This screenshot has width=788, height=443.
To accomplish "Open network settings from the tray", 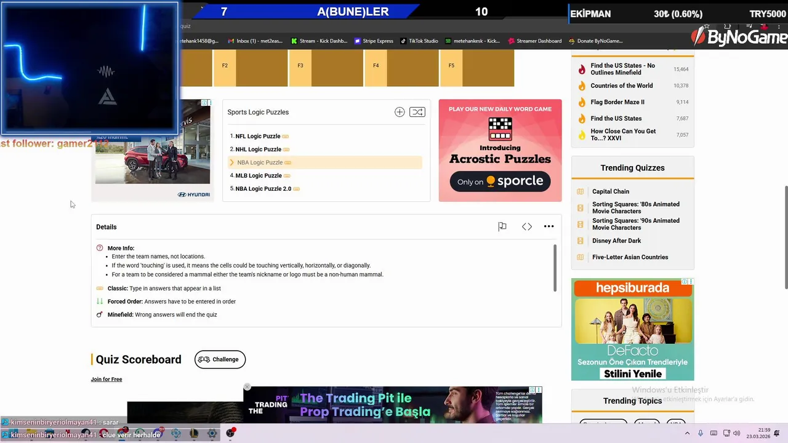I will [726, 433].
